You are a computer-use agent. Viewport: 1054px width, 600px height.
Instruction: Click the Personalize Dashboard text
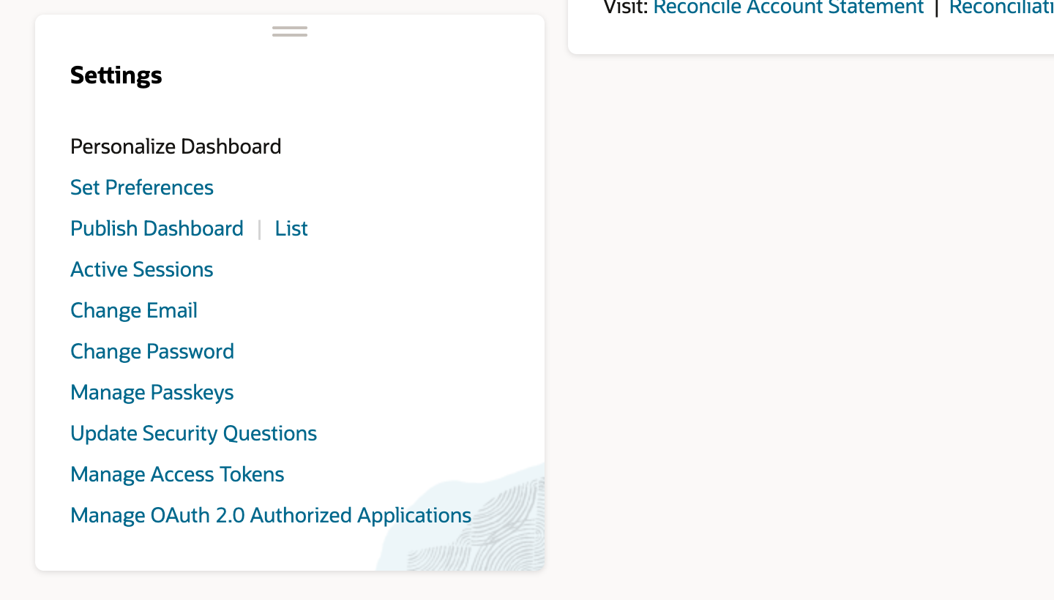click(176, 146)
